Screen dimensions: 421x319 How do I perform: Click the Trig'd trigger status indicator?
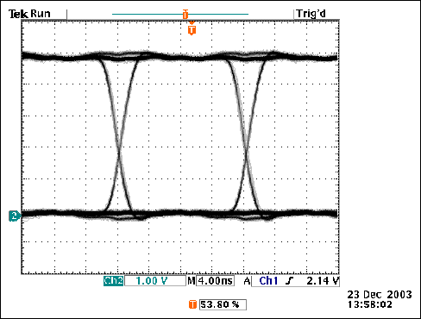point(311,14)
